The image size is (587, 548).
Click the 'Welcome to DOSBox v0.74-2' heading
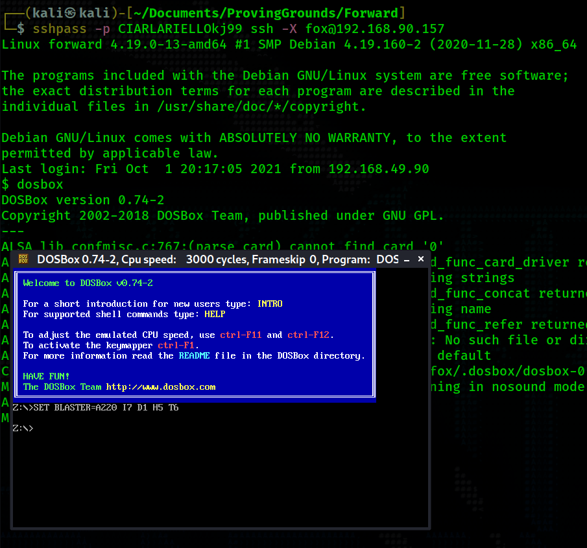pyautogui.click(x=88, y=283)
